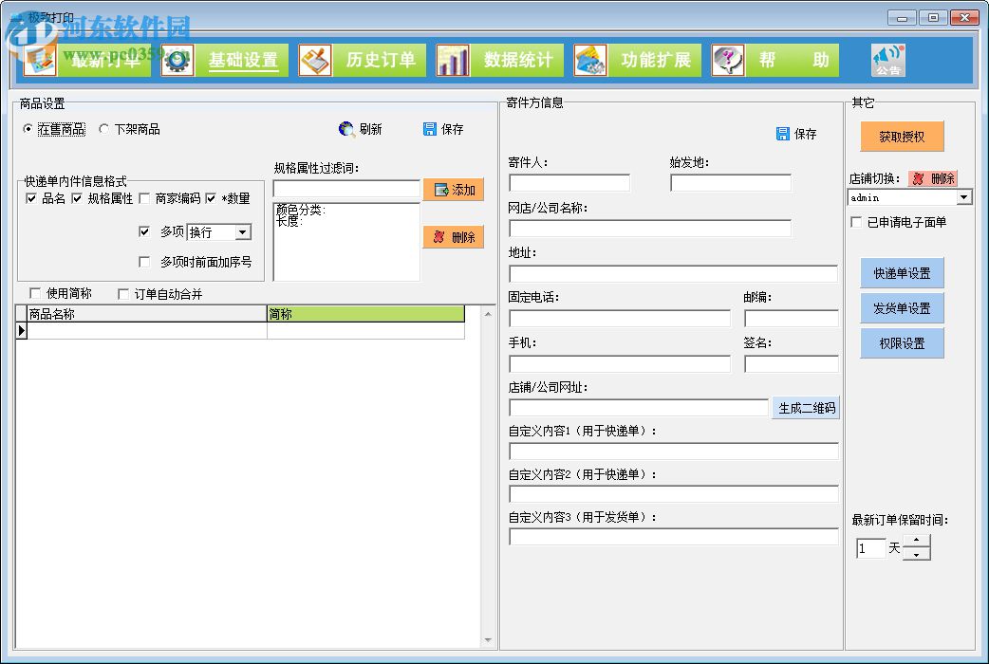The image size is (989, 664).
Task: Click the 帮助 question mark icon
Action: tap(727, 61)
